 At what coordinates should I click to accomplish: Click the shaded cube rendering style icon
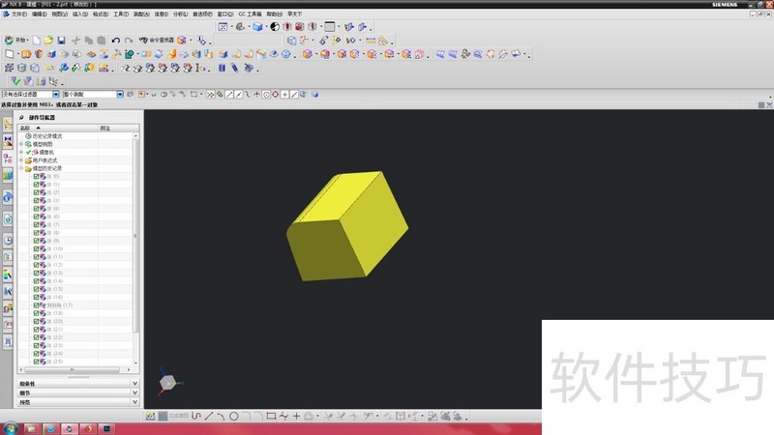tap(257, 27)
